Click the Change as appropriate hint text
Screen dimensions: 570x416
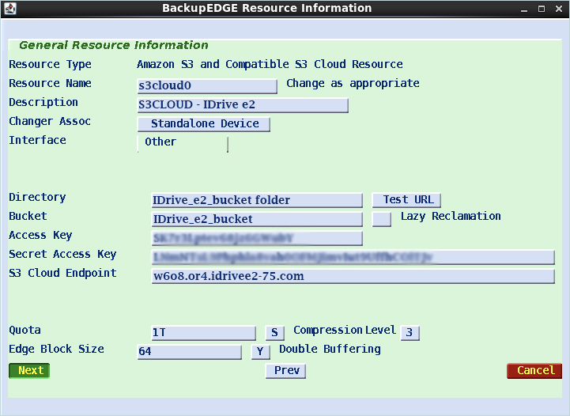click(353, 83)
